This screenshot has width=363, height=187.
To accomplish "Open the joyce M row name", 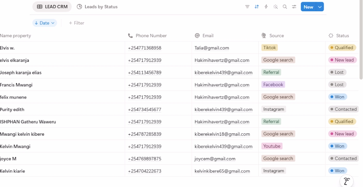I will coord(8,159).
